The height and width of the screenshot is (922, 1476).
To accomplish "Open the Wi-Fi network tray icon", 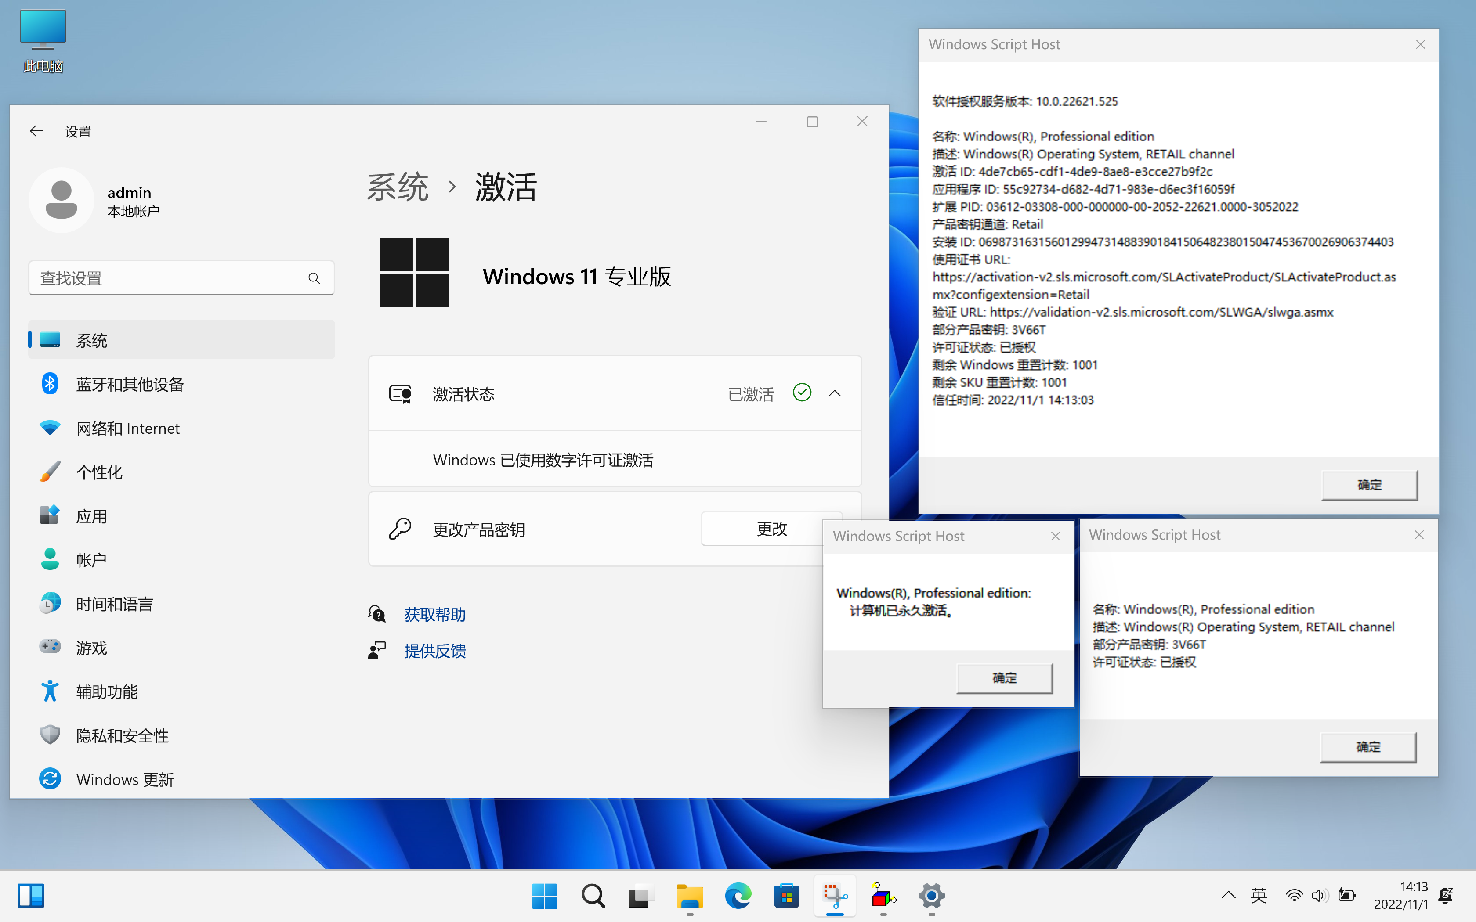I will (1294, 895).
